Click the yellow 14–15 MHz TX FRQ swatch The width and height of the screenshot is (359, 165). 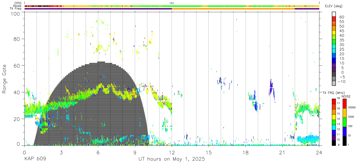coord(334,116)
